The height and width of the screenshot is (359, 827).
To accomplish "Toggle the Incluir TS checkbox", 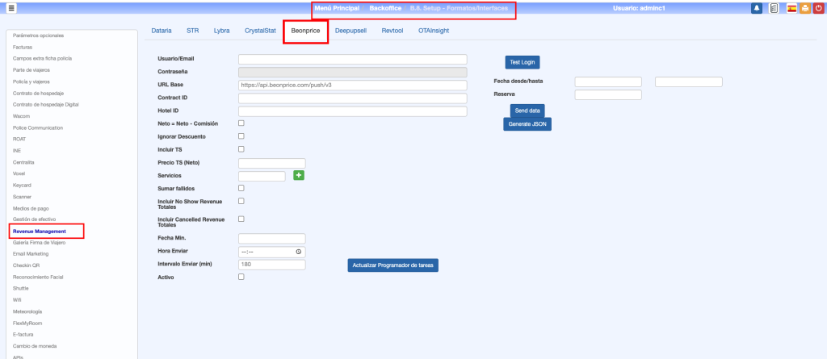I will (241, 149).
